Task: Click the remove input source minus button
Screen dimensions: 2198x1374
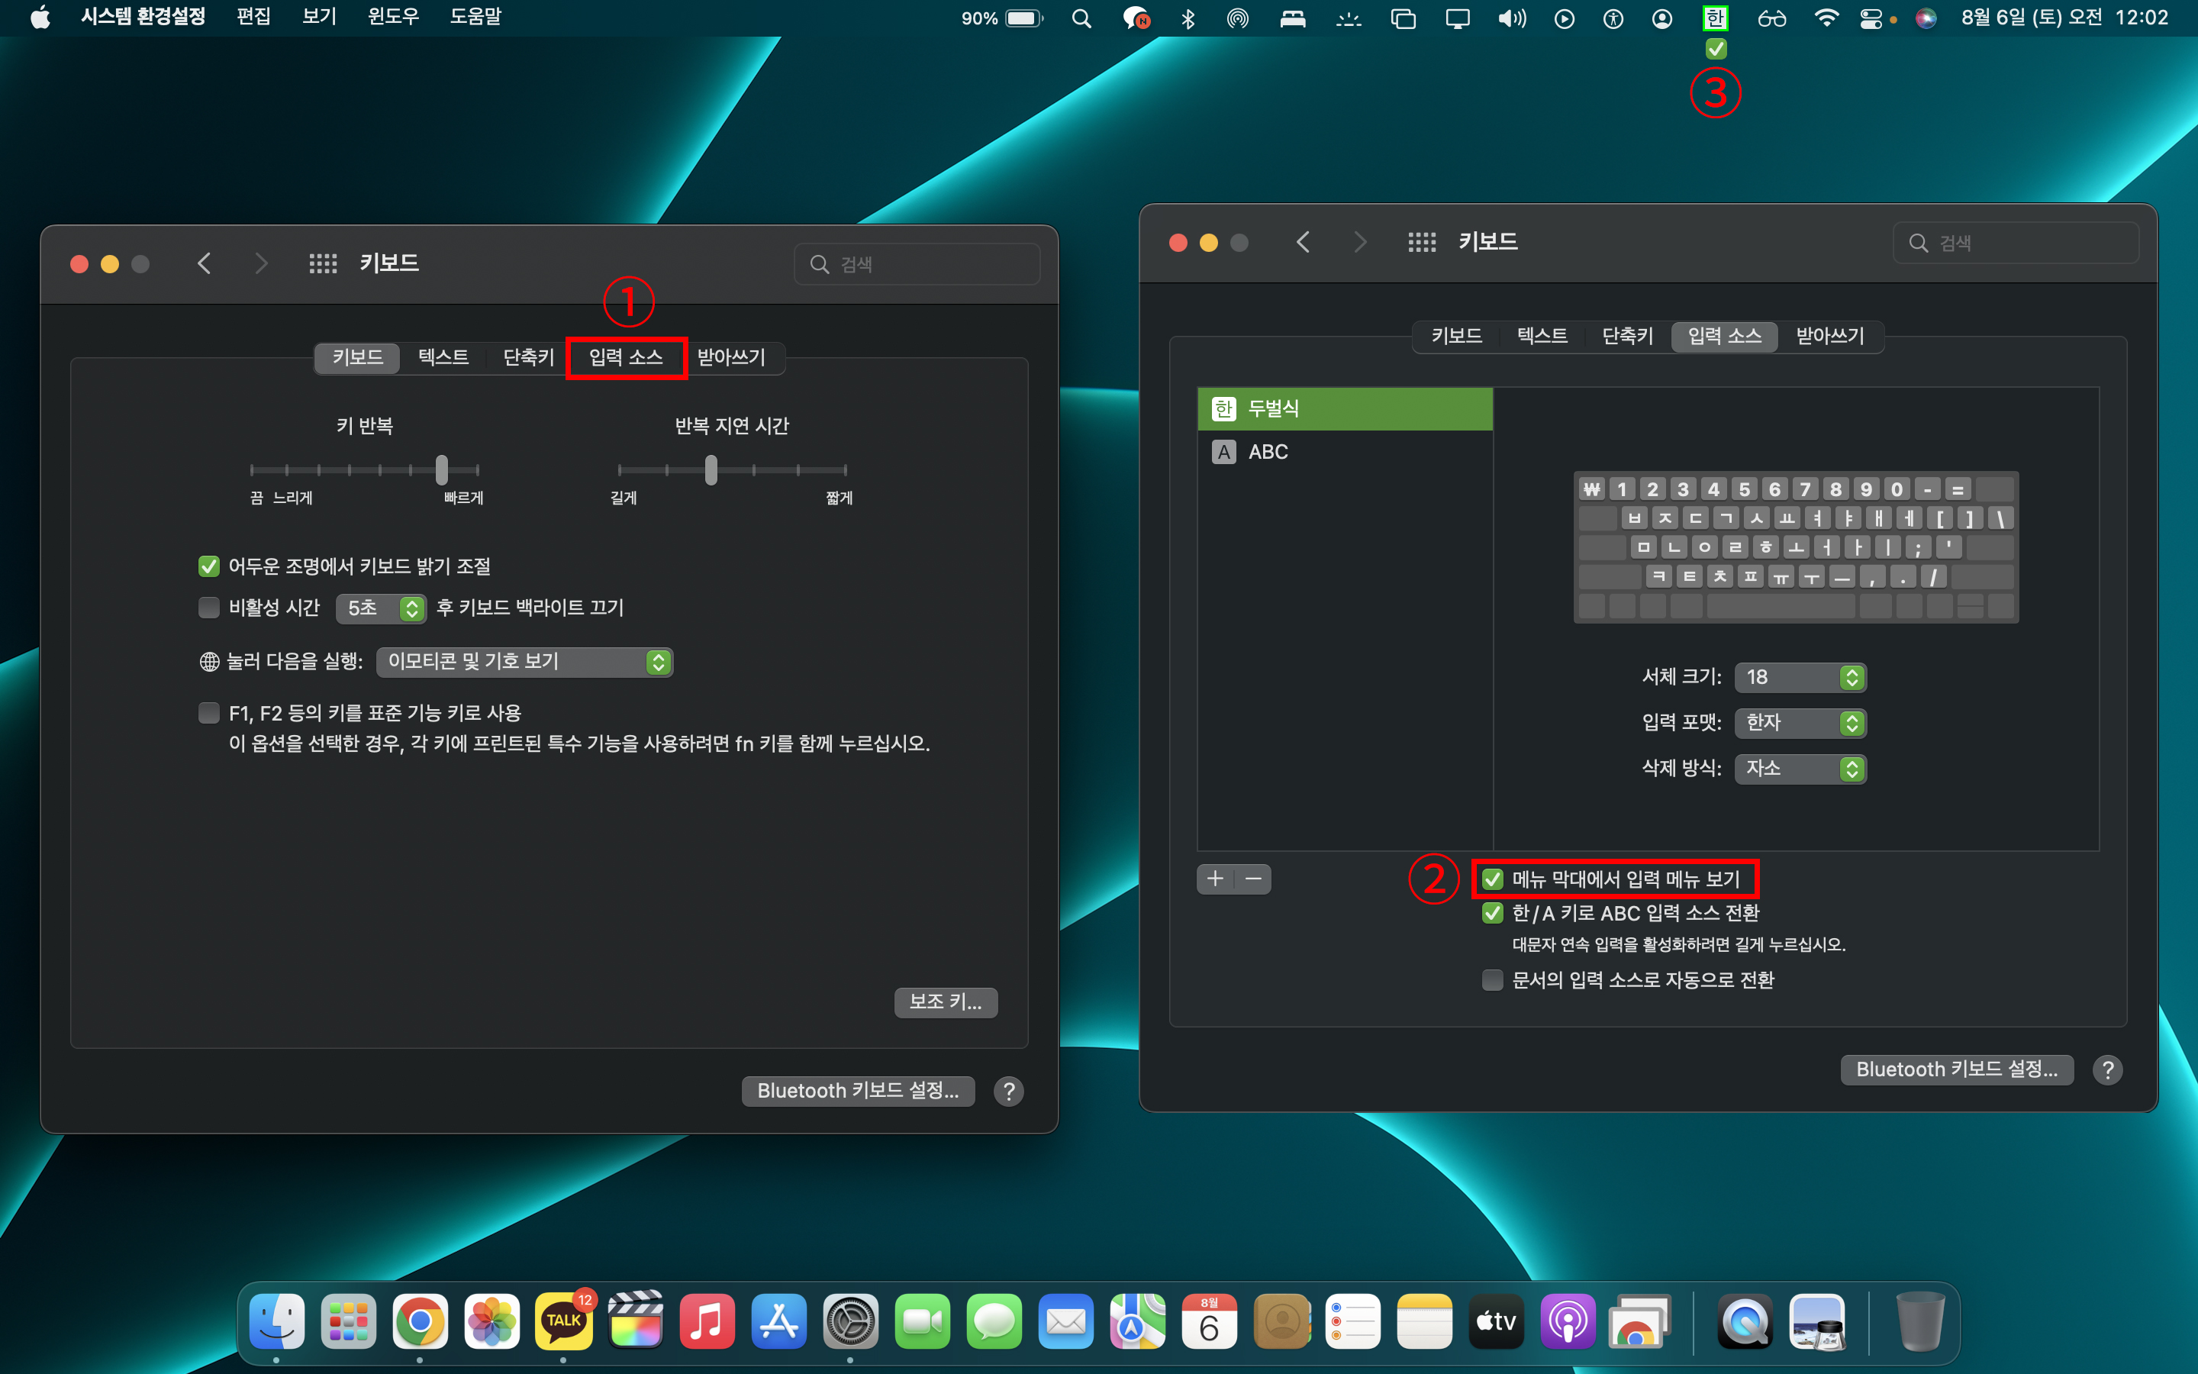Action: (1253, 879)
